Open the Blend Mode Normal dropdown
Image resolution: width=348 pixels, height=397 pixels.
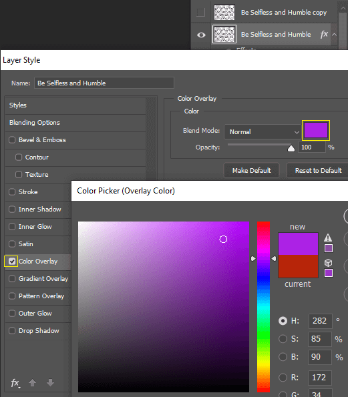pos(263,131)
